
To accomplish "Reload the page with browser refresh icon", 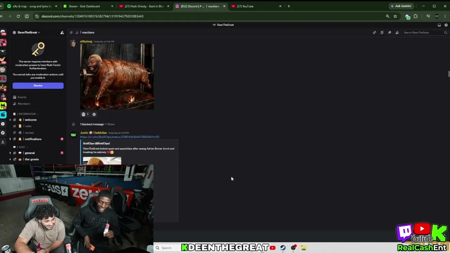I will [x=18, y=16].
